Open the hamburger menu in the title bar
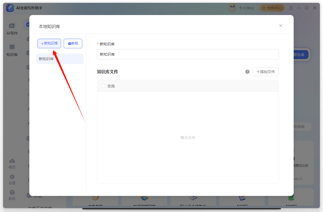Viewport: 323px width, 212px height. 291,8
